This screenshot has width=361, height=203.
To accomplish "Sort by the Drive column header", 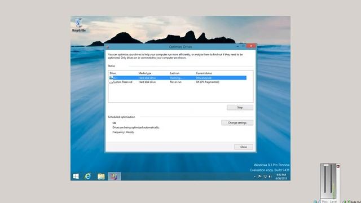I will [113, 73].
